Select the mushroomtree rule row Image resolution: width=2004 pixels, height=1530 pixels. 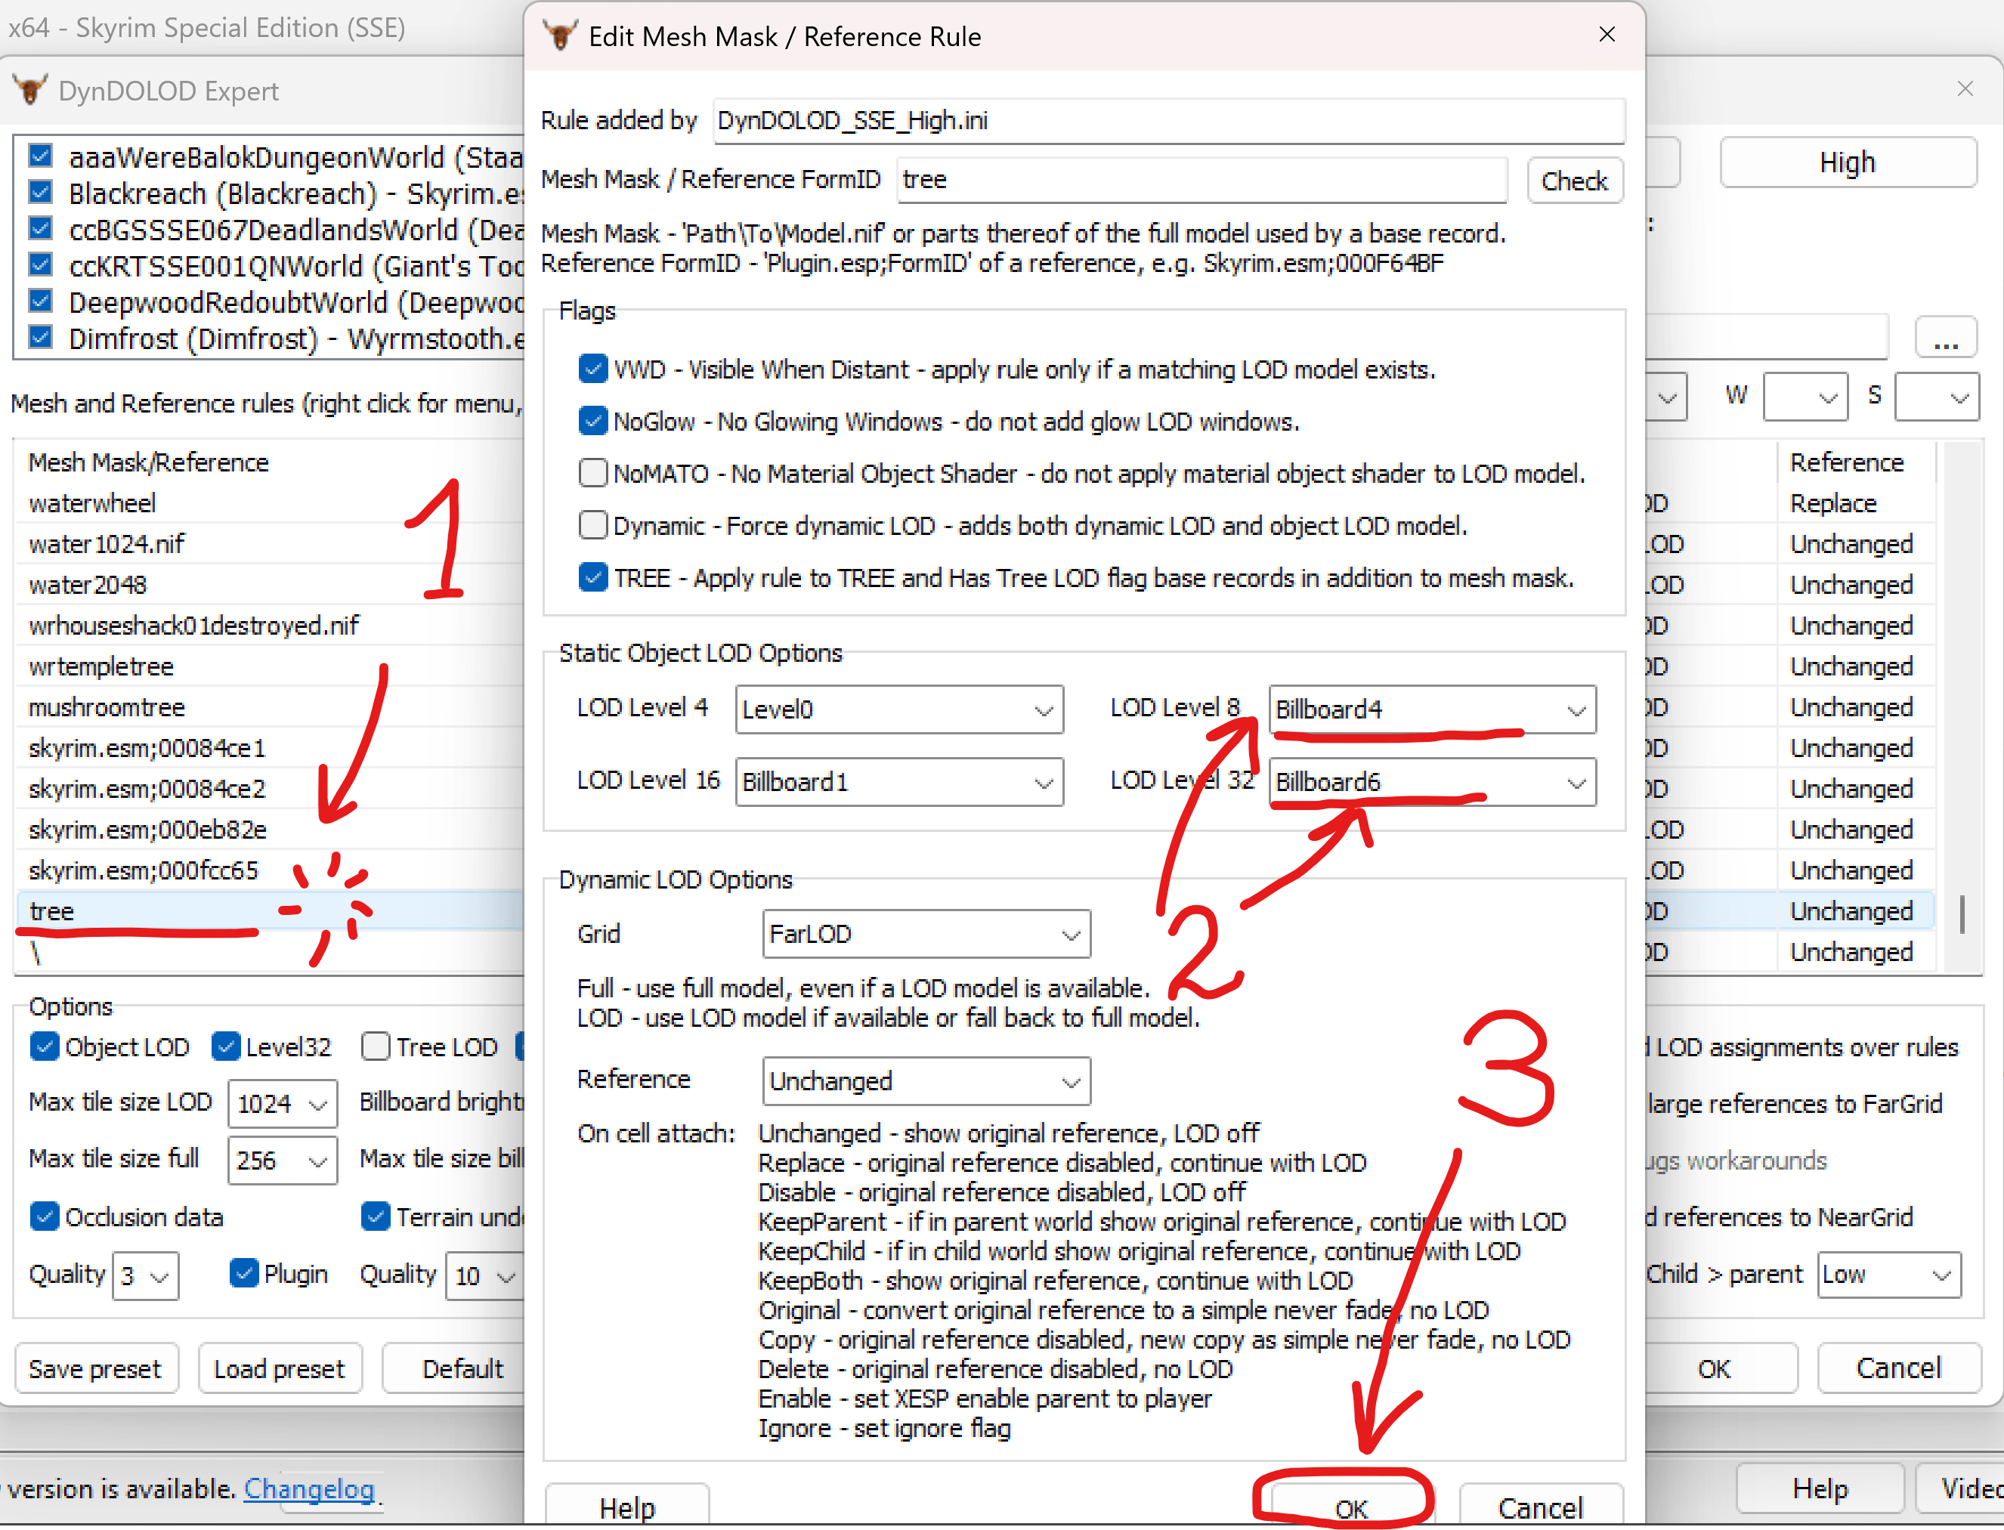pos(107,706)
